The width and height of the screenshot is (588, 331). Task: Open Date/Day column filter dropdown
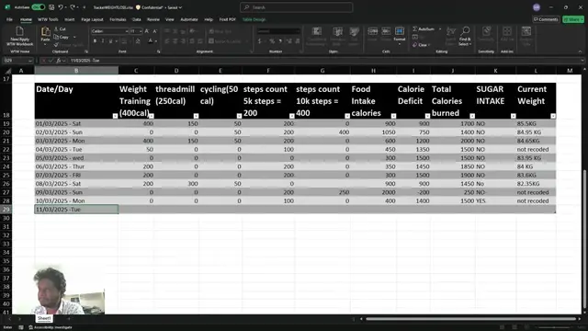tap(115, 116)
